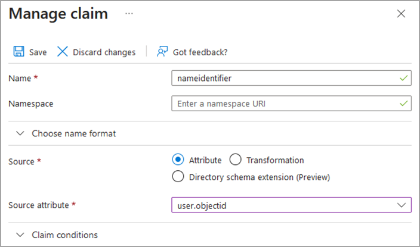This screenshot has width=420, height=247.
Task: Select the Transformation radio button
Action: coord(235,160)
